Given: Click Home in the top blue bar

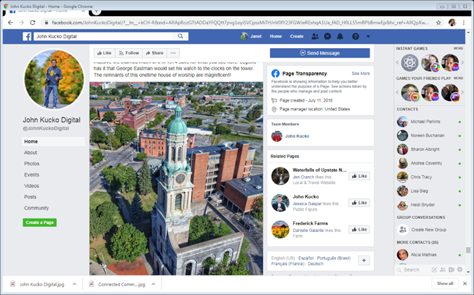Looking at the screenshot, I should (276, 36).
